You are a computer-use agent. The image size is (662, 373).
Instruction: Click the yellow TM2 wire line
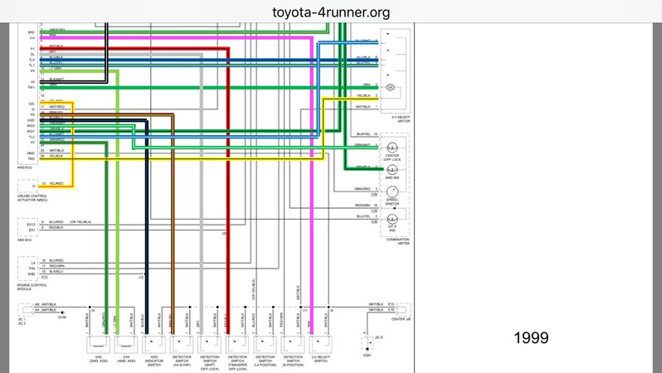(x=182, y=159)
